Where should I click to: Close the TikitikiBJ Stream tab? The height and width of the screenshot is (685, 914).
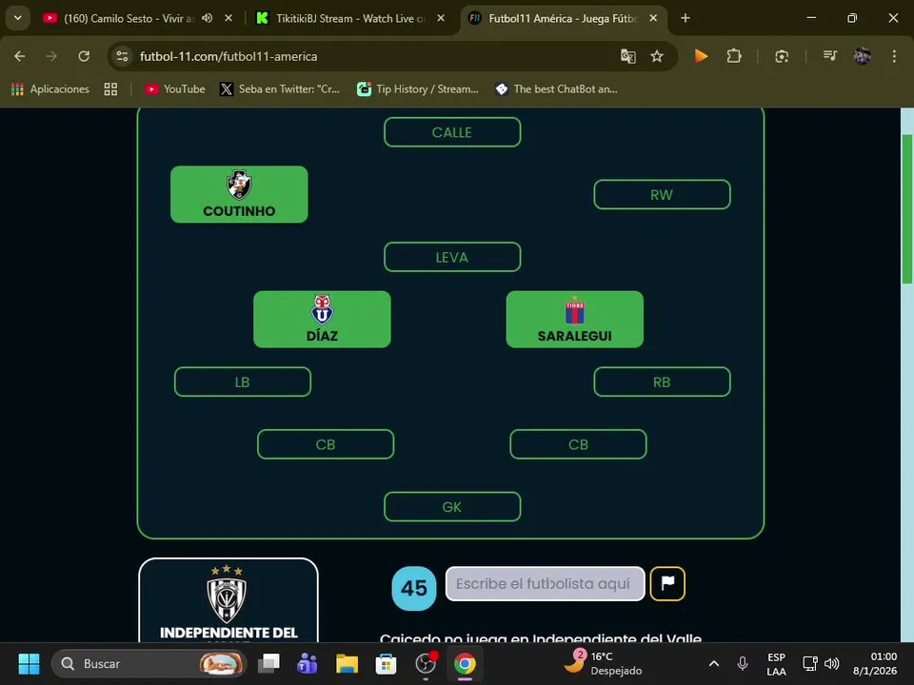pyautogui.click(x=441, y=18)
